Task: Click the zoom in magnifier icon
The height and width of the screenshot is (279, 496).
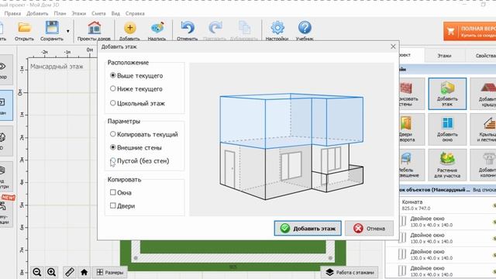Action: coord(52,272)
